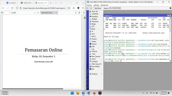
Task: Open PPP in WinBox sidebar
Action: (93, 26)
